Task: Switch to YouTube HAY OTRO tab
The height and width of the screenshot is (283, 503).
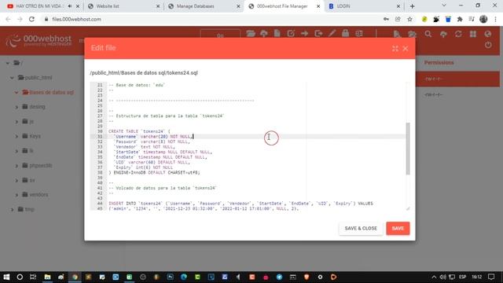Action: pos(40,6)
